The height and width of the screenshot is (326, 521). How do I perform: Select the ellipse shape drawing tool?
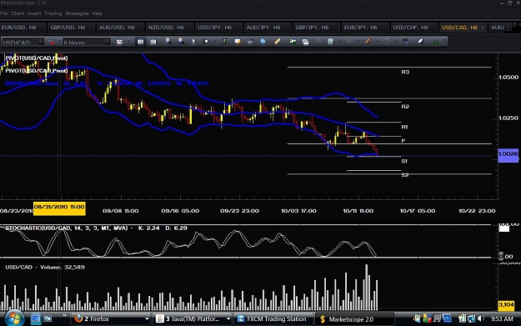(387, 42)
